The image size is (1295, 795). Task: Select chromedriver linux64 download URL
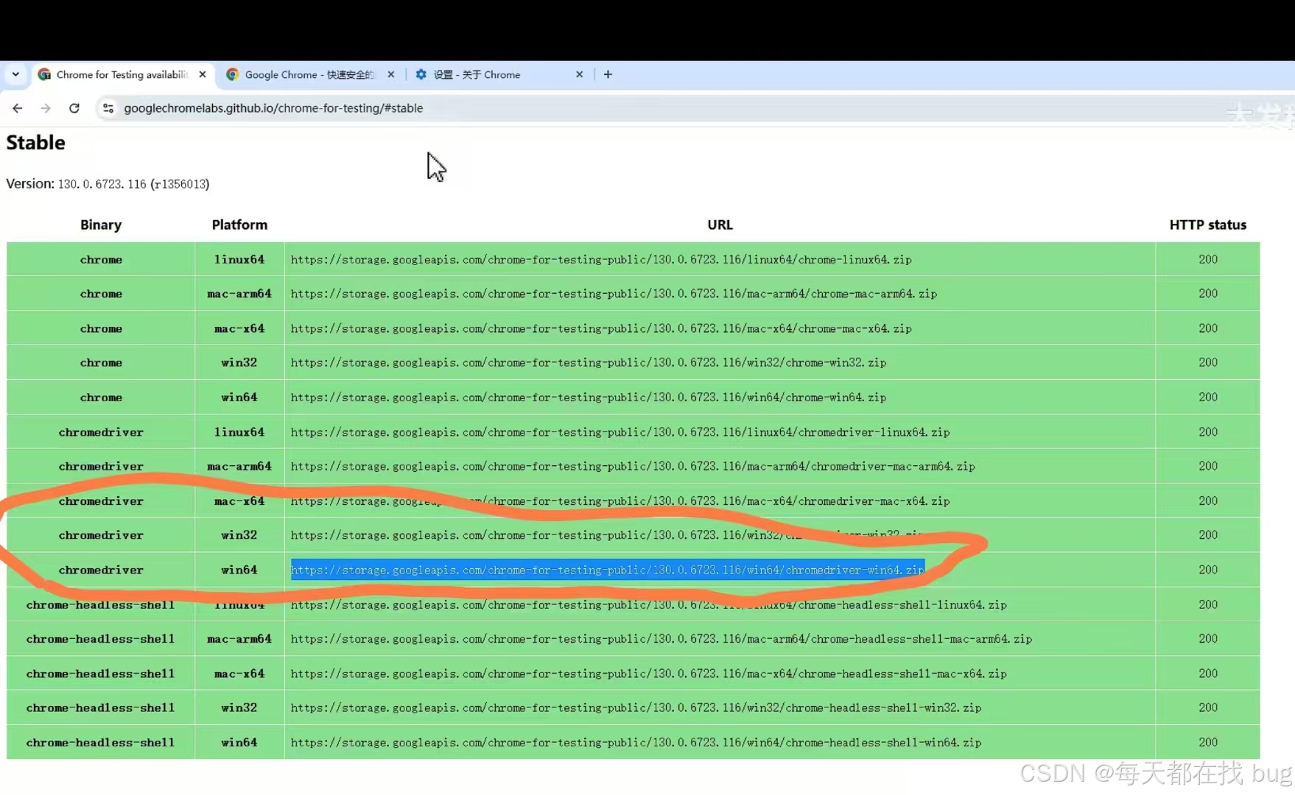coord(620,432)
